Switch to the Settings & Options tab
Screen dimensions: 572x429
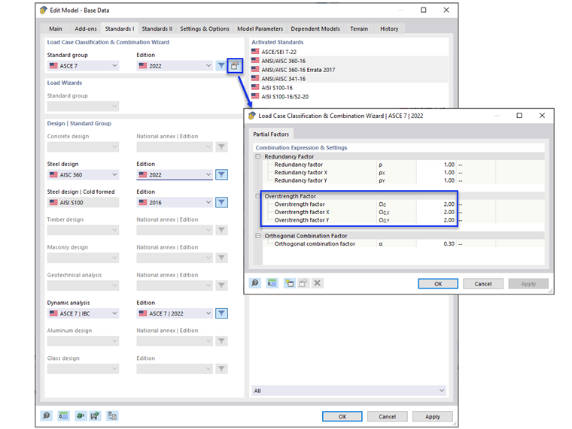click(x=205, y=29)
